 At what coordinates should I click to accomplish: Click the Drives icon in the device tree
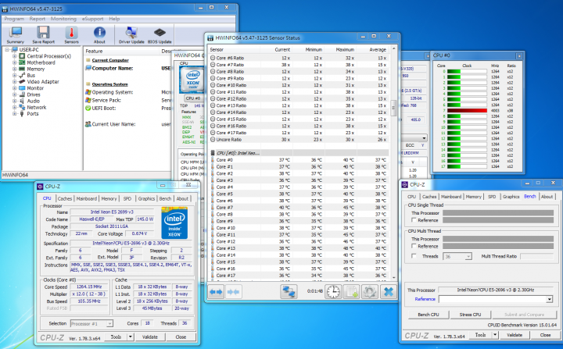pyautogui.click(x=22, y=94)
